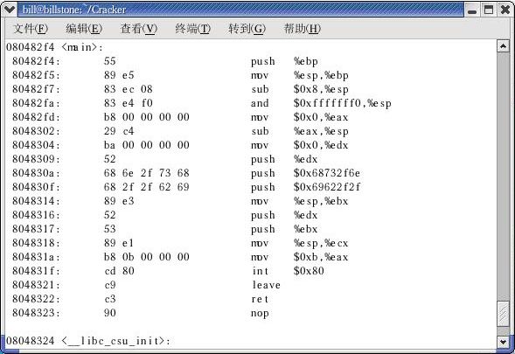The height and width of the screenshot is (354, 515).
Task: Open the 编辑(E) menu
Action: coord(84,29)
